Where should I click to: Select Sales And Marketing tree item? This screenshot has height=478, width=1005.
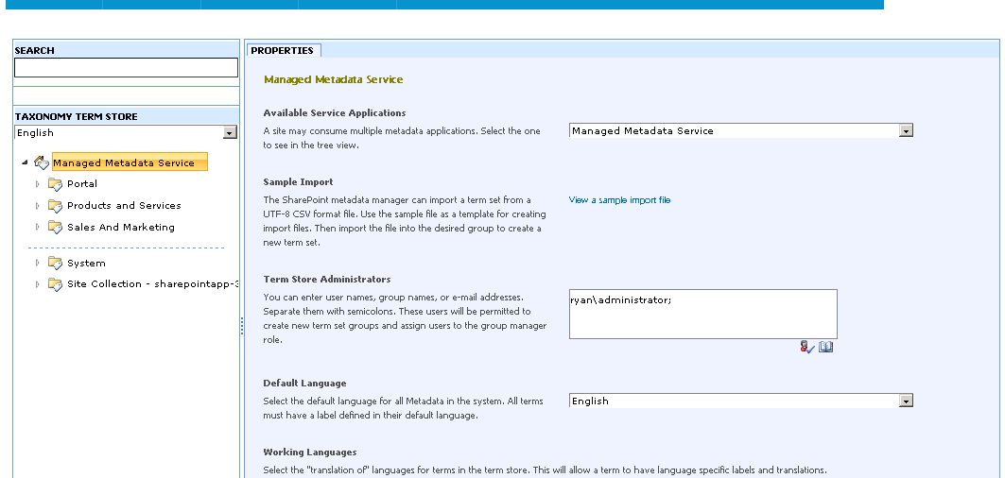pyautogui.click(x=120, y=228)
